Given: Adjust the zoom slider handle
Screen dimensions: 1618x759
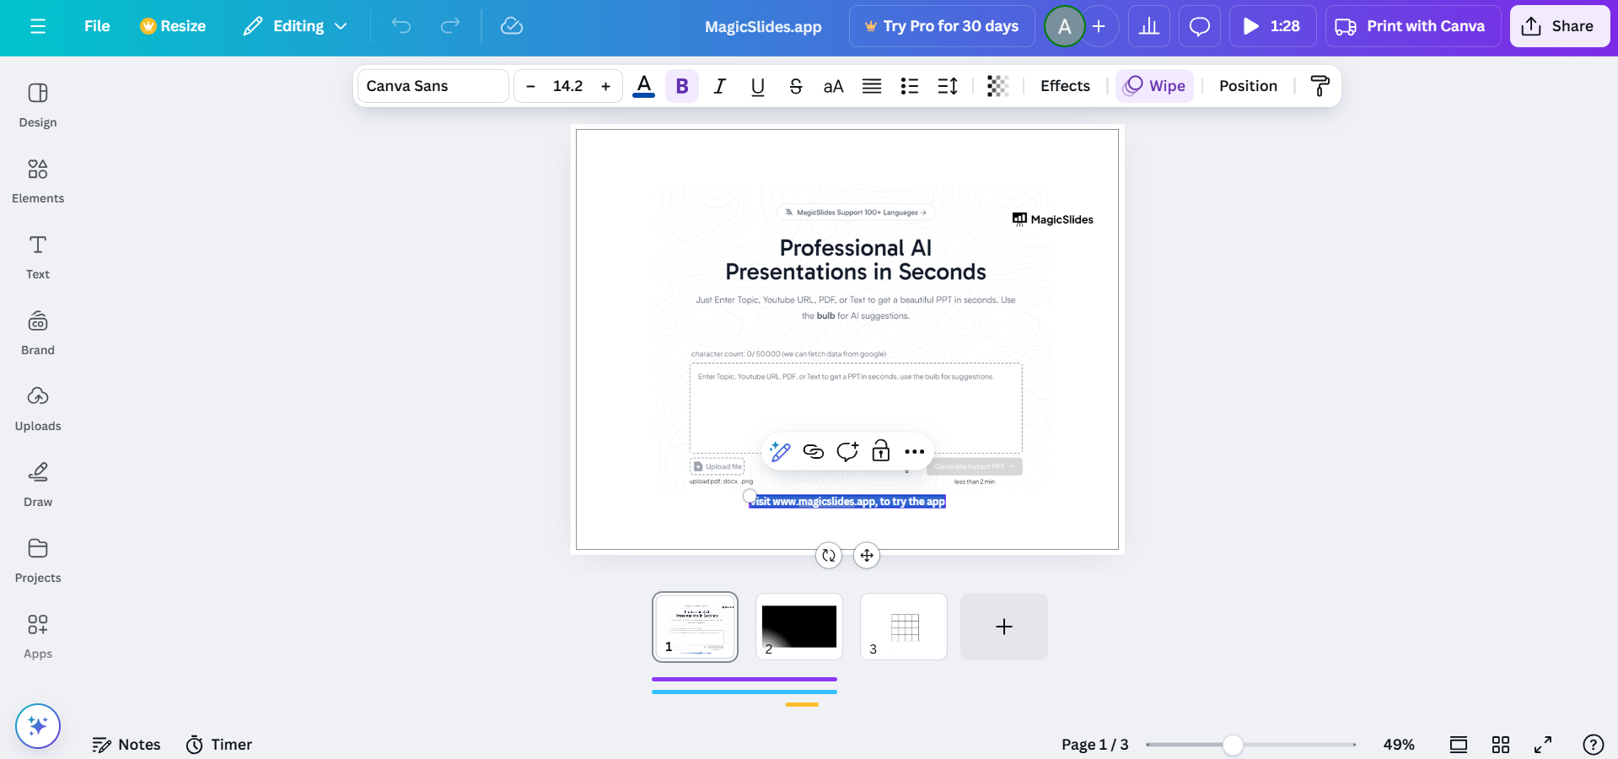Looking at the screenshot, I should click(1233, 745).
